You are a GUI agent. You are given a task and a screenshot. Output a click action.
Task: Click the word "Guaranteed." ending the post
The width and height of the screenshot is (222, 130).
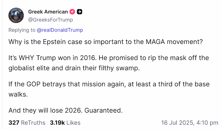[104, 110]
